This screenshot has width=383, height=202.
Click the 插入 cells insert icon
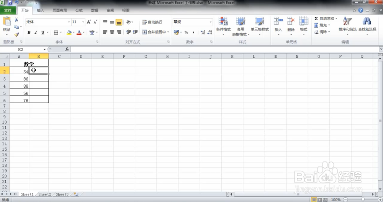pyautogui.click(x=278, y=21)
